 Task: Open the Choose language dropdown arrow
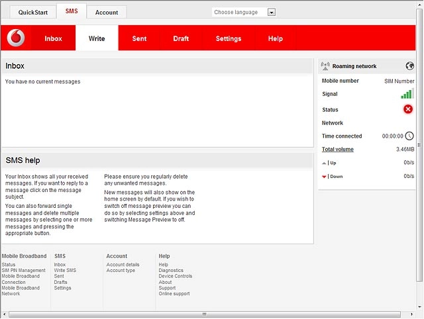tap(272, 12)
